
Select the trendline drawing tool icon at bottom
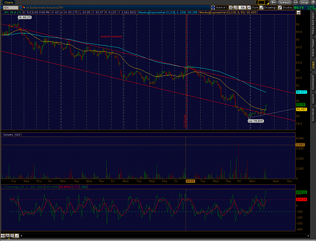(17, 235)
